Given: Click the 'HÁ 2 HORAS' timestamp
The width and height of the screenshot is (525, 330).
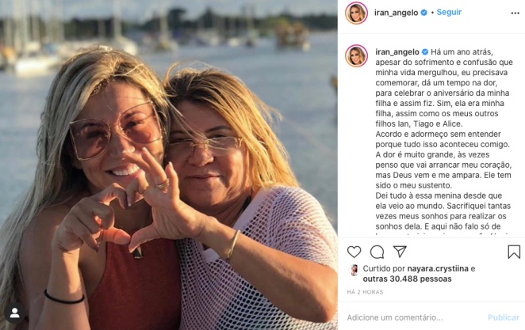Looking at the screenshot, I should tap(362, 293).
